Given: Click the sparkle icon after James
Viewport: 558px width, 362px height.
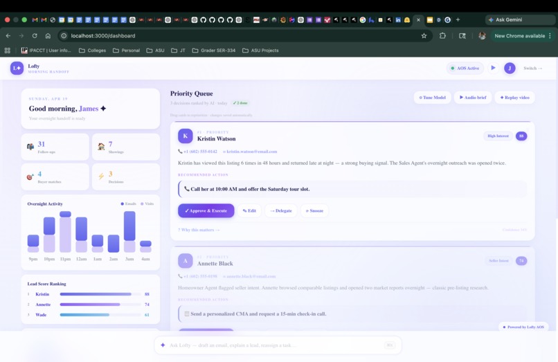Looking at the screenshot, I should [x=103, y=108].
